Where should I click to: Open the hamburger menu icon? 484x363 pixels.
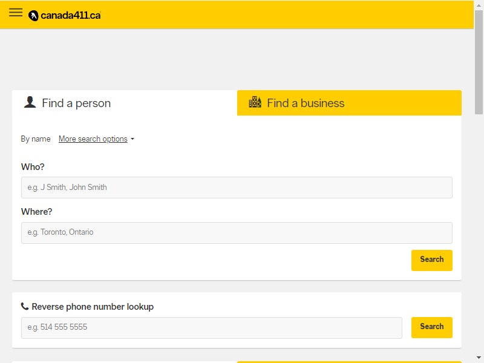pos(16,12)
